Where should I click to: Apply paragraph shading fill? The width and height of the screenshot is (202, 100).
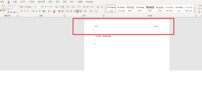(91, 11)
